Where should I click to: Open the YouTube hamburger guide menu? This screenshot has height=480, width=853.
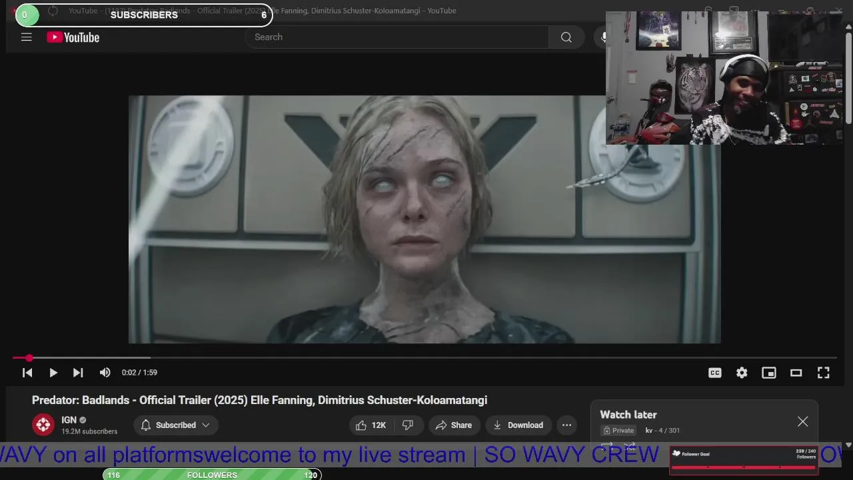click(27, 37)
